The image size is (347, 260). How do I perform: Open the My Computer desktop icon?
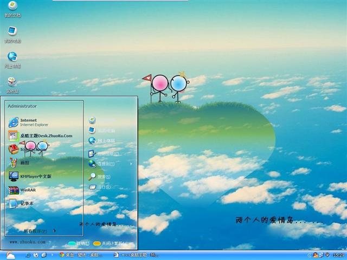(12, 35)
